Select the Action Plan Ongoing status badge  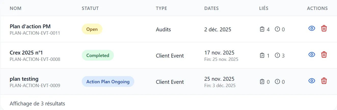pyautogui.click(x=108, y=81)
